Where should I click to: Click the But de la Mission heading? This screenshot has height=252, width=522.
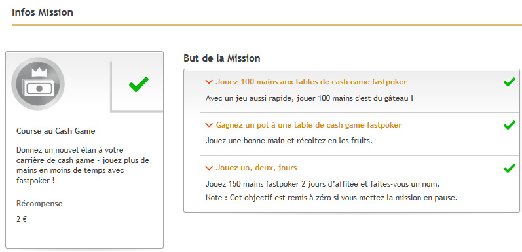(222, 58)
